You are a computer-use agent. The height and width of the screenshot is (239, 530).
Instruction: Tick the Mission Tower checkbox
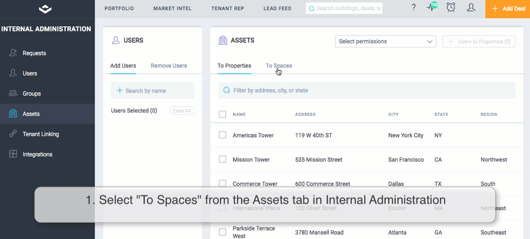pyautogui.click(x=223, y=159)
